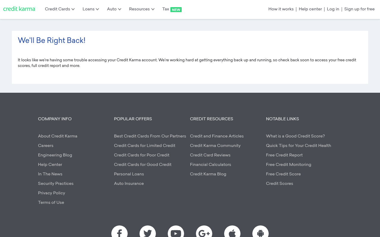380x237 pixels.
Task: Visit Credit Karma Community link
Action: coord(215,145)
